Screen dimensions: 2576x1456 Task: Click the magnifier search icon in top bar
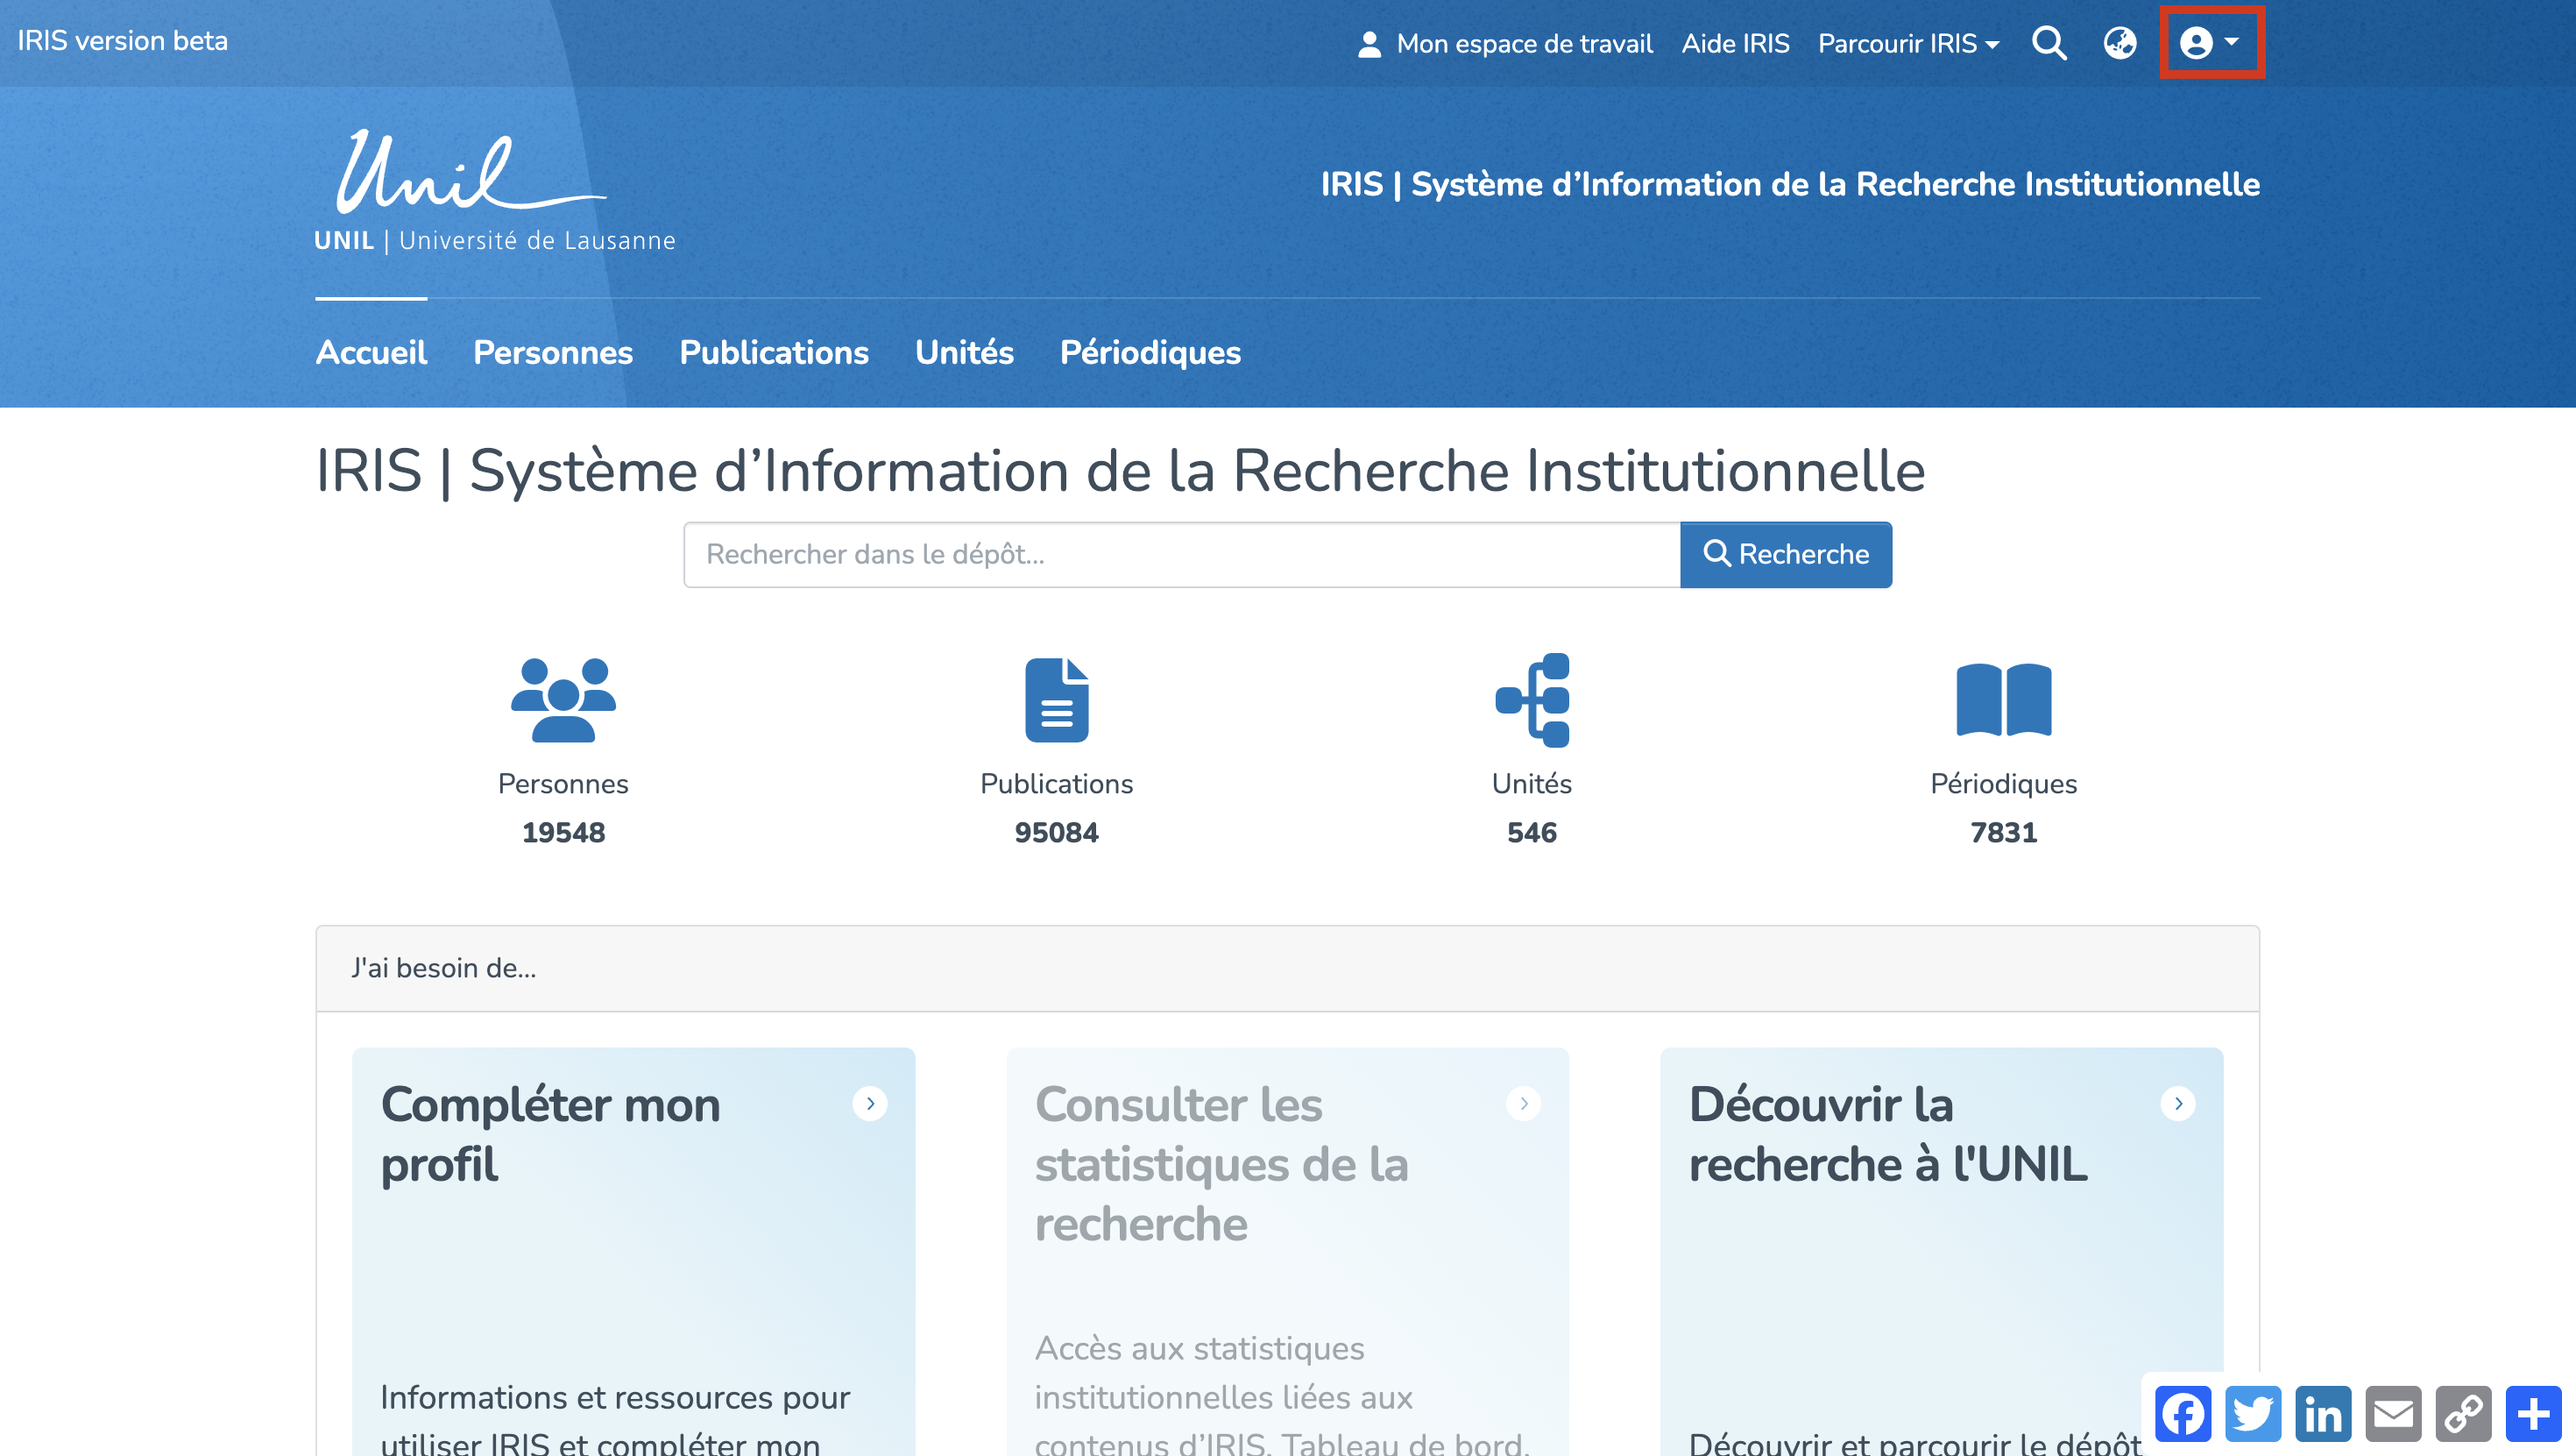pyautogui.click(x=2048, y=43)
